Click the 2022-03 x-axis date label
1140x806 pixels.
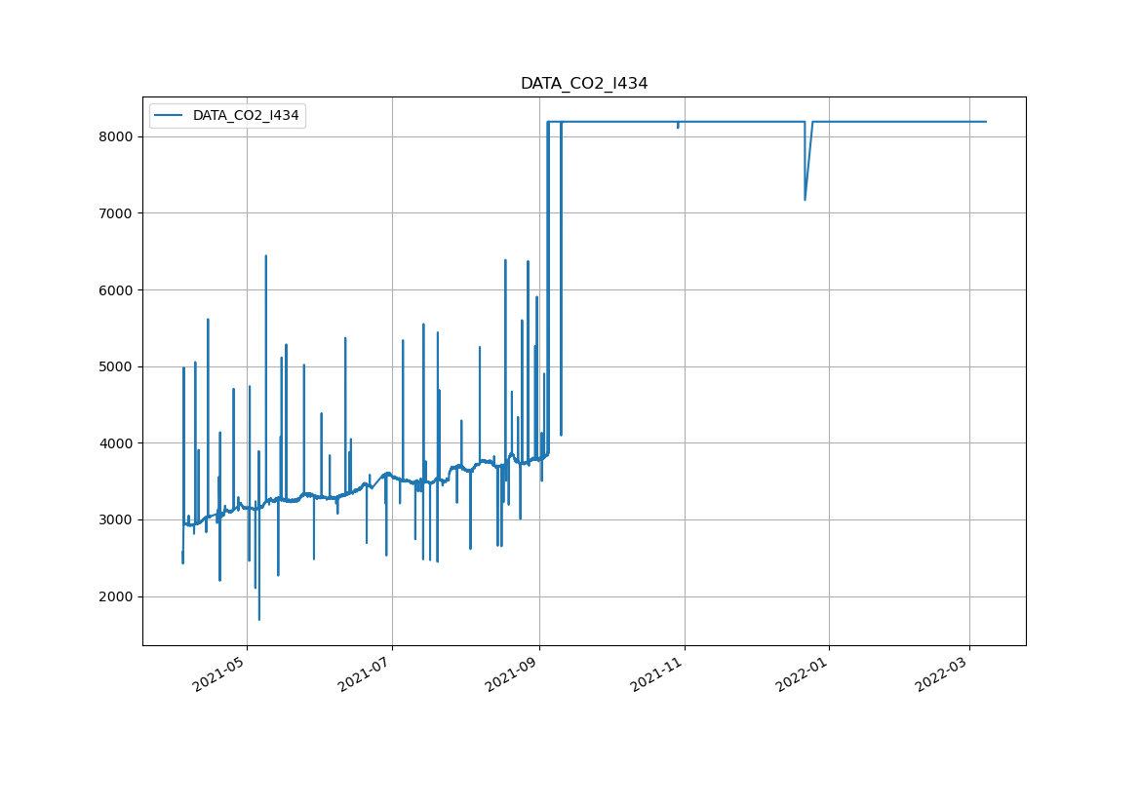(x=942, y=673)
